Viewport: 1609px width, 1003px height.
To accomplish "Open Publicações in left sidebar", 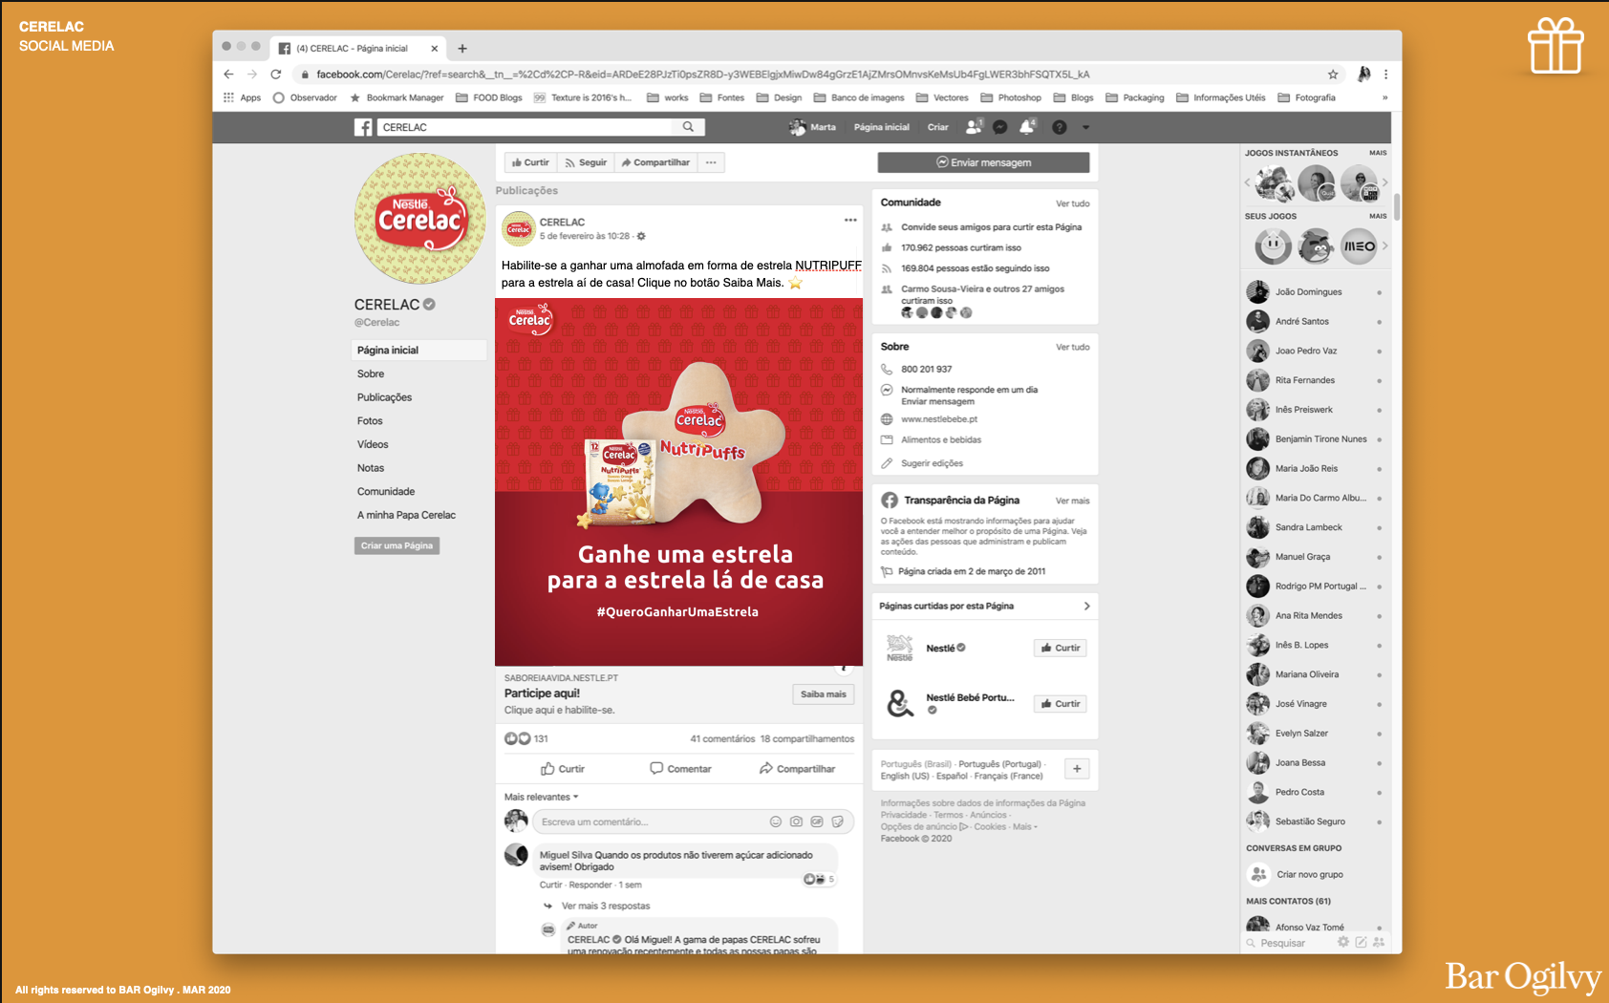I will point(384,397).
